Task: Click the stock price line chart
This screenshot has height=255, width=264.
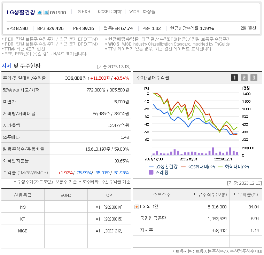Action: click(x=195, y=116)
